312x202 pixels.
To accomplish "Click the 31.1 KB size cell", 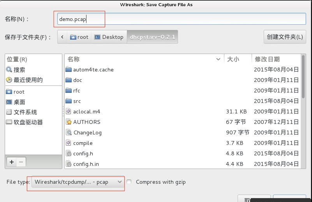I will coord(236,111).
